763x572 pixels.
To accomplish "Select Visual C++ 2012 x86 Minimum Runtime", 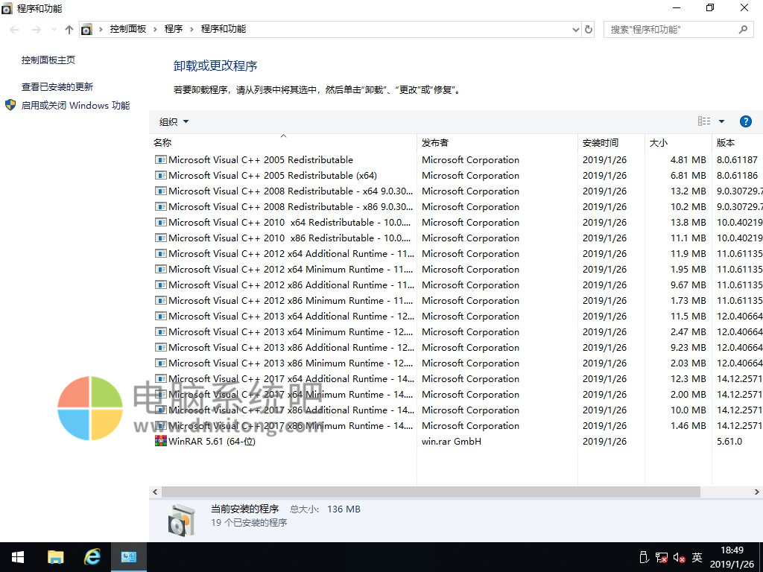I will coord(455,300).
